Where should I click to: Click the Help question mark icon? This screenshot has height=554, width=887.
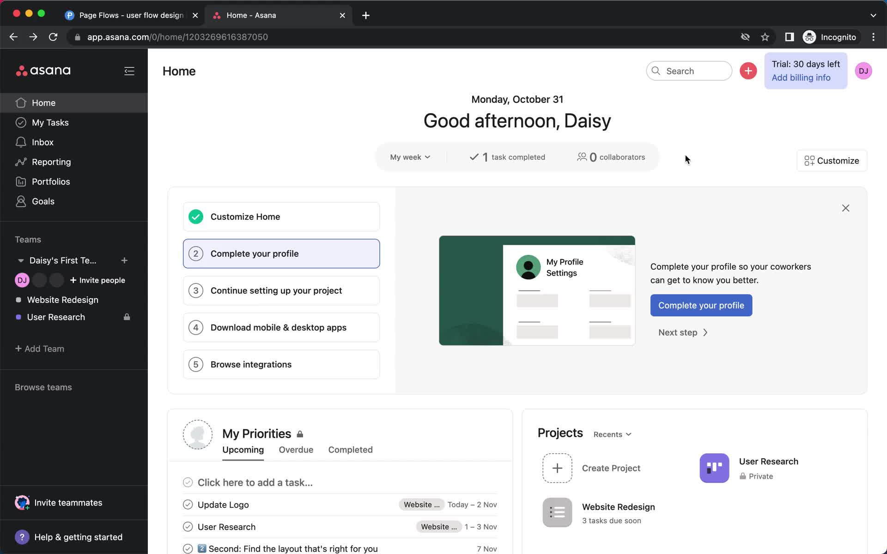tap(22, 537)
